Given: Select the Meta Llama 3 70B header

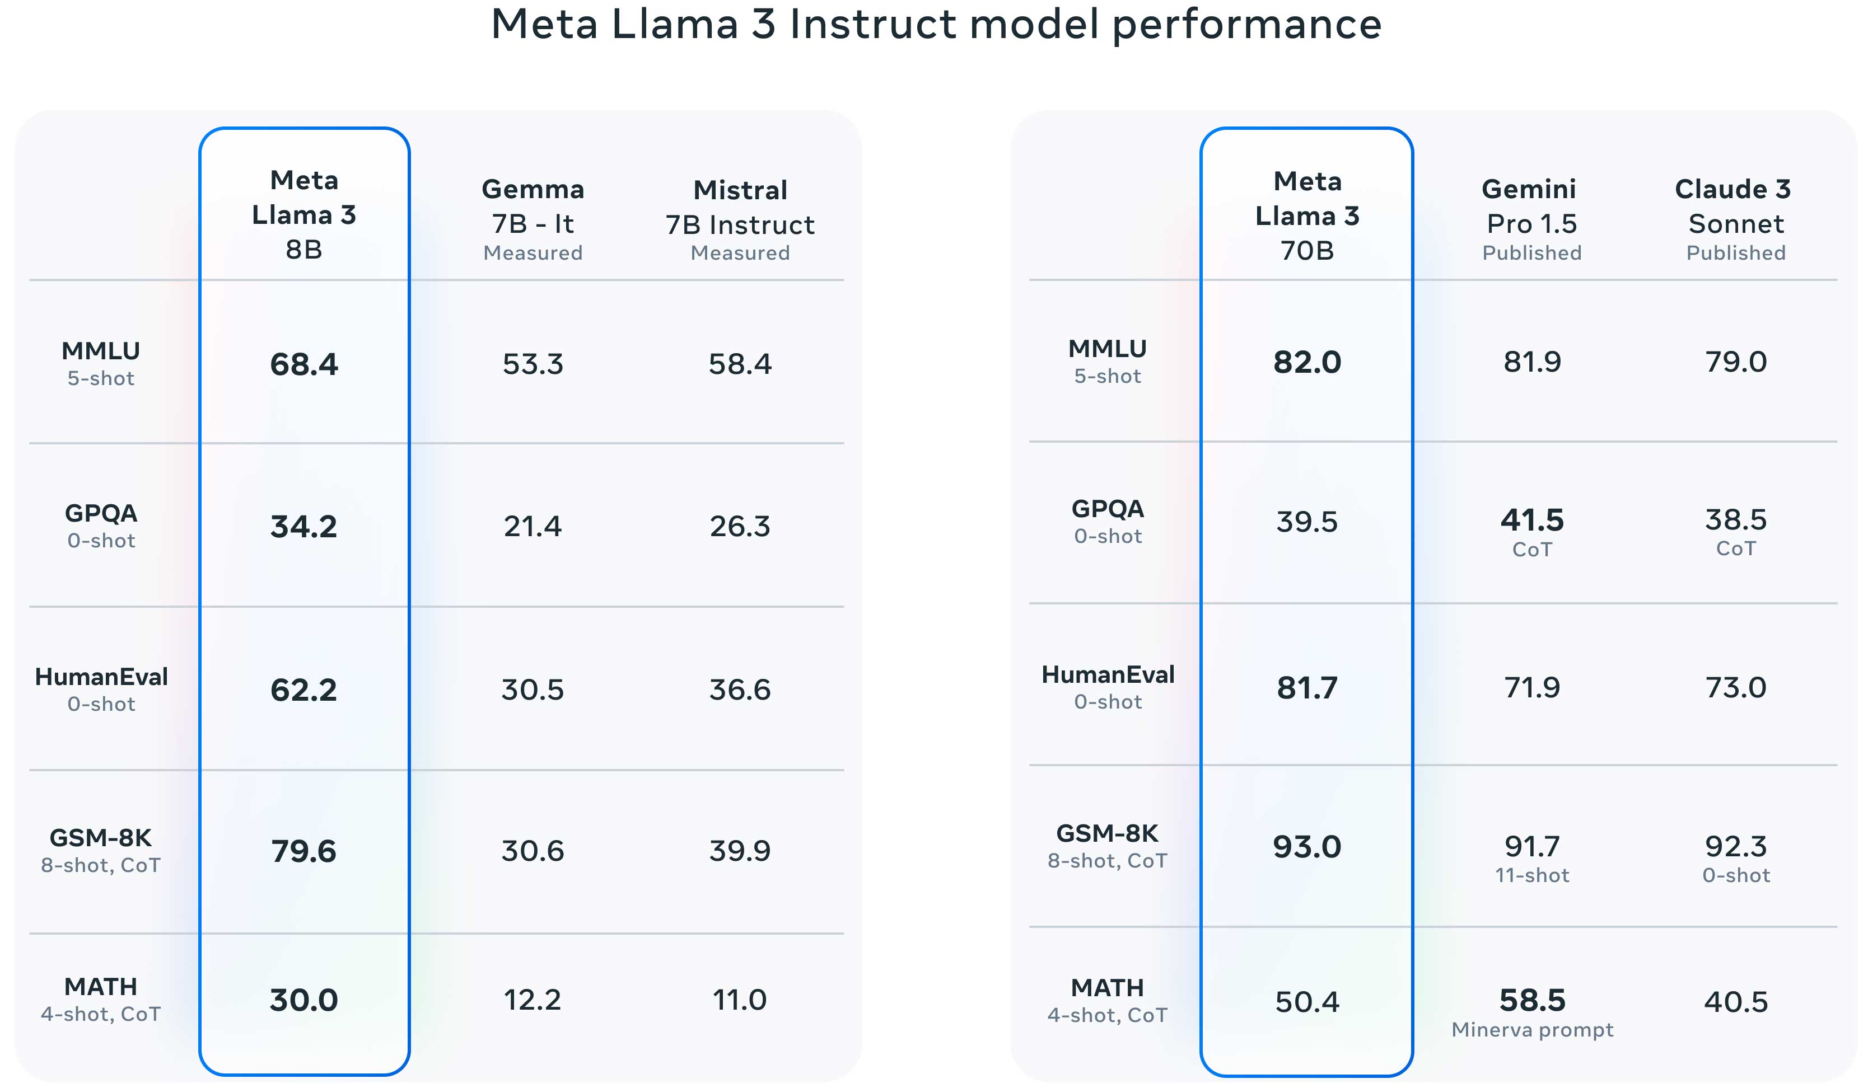Looking at the screenshot, I should (1307, 215).
